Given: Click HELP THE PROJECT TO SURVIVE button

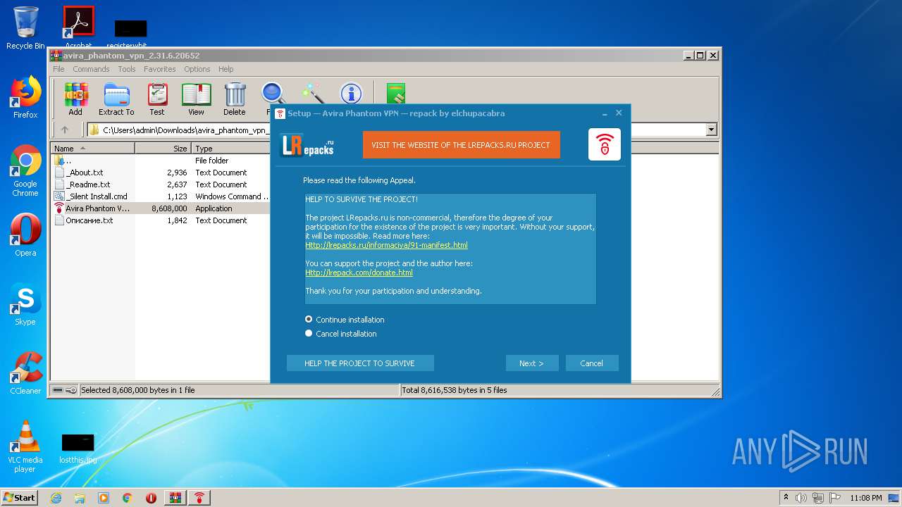Looking at the screenshot, I should [360, 363].
